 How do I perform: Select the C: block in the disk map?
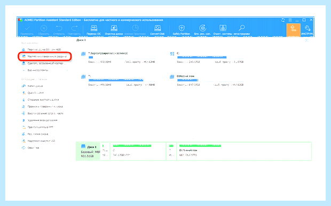click(x=138, y=152)
